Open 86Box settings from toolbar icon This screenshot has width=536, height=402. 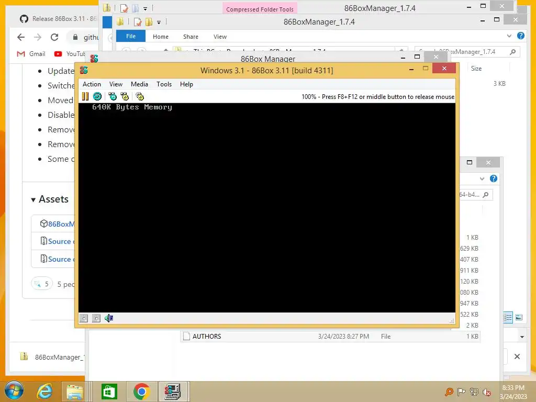[140, 96]
